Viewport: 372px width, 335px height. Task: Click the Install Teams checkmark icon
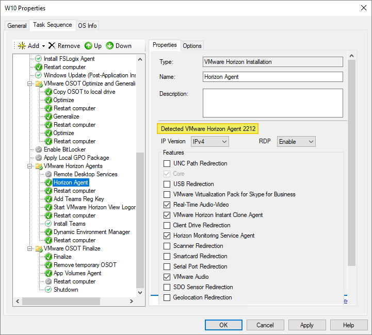48,224
